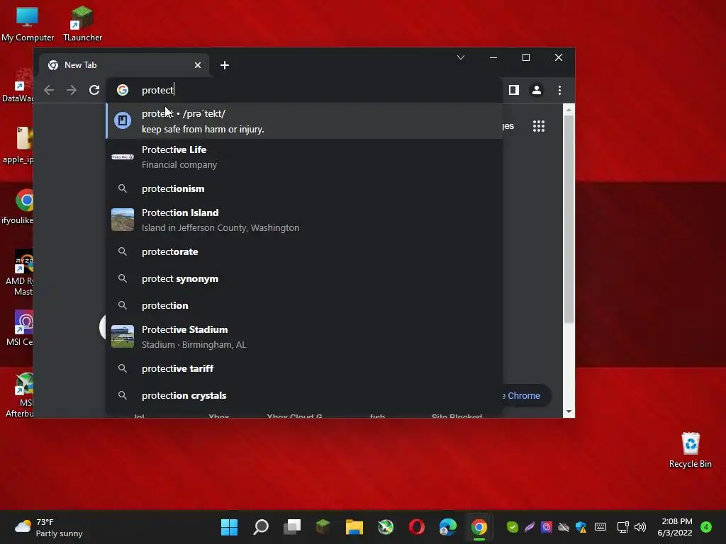Choose the protect synonym suggestion

[304, 278]
